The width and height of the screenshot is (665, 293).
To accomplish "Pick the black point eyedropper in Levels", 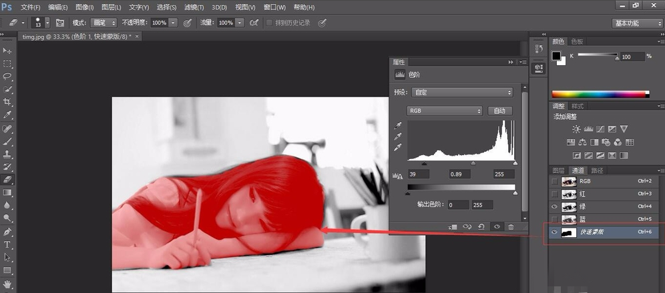I will (x=399, y=125).
